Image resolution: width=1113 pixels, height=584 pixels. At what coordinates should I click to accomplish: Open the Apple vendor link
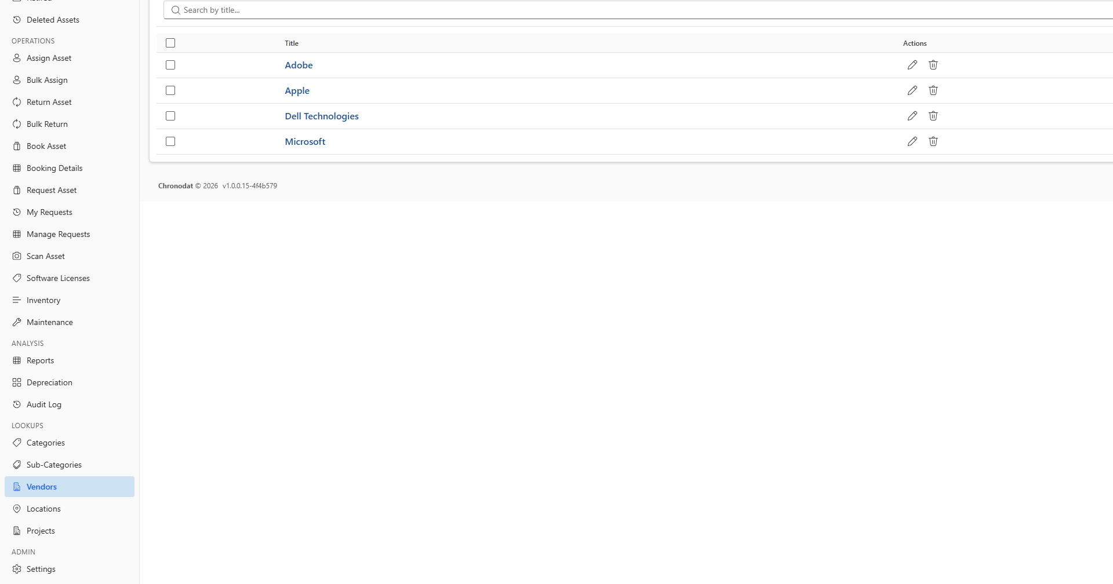(297, 90)
